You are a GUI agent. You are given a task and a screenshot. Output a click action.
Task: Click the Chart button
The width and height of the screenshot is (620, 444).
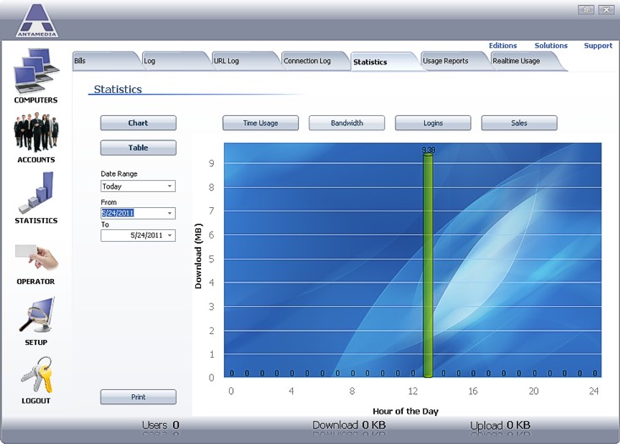click(x=138, y=123)
